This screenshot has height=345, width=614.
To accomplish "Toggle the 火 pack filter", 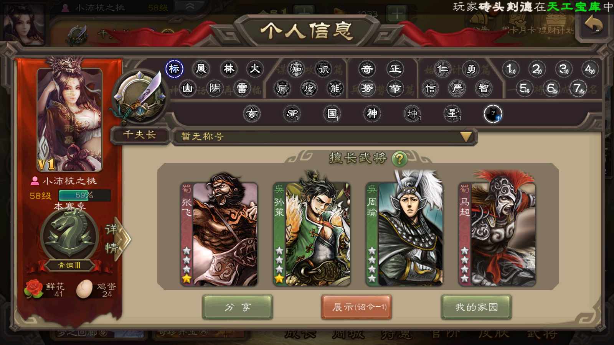I will point(255,69).
